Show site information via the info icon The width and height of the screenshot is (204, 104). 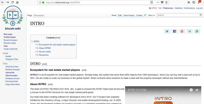(x=40, y=2)
